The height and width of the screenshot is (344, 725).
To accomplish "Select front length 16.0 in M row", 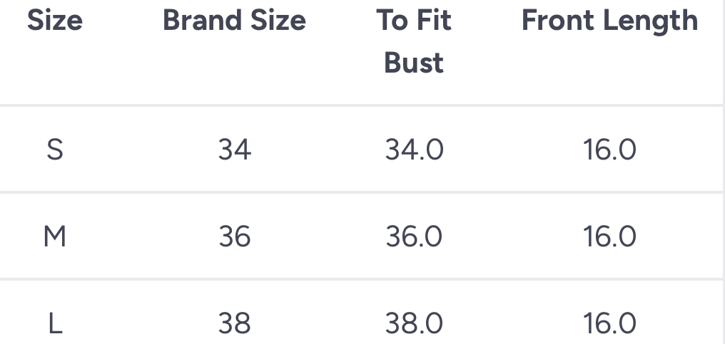I will click(609, 236).
